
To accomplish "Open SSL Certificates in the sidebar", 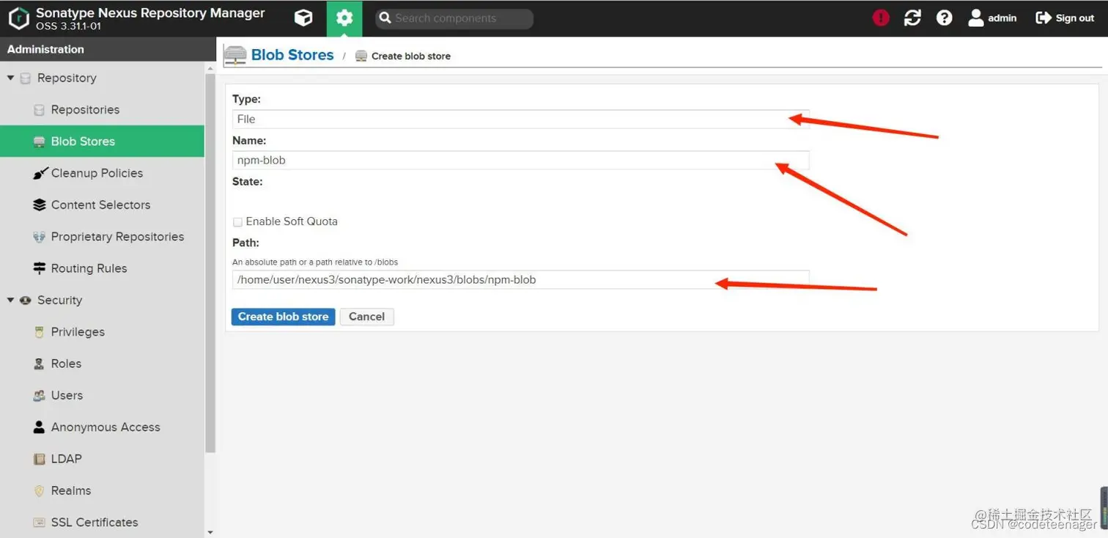I will 102,522.
